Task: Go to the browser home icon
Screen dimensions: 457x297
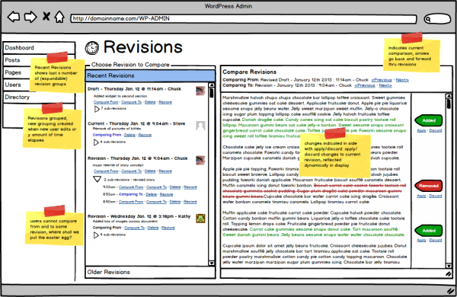Action: coord(59,17)
